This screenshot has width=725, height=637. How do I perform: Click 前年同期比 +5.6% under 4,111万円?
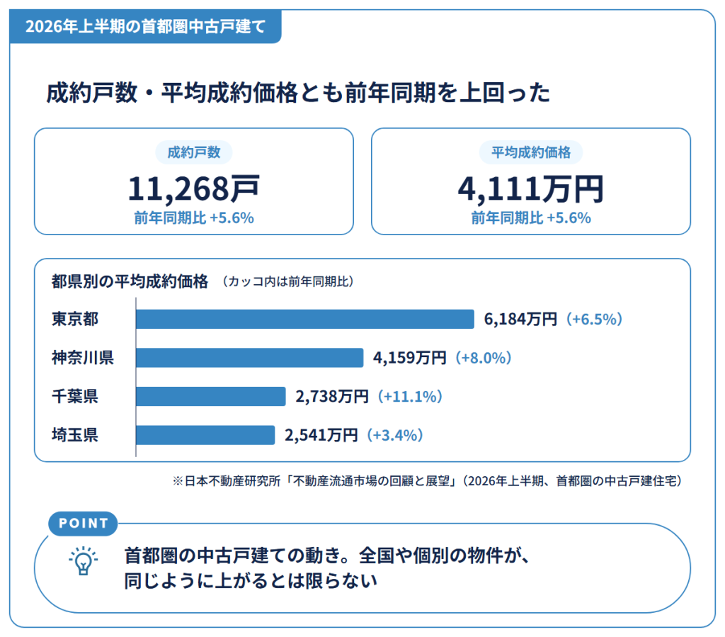tap(531, 218)
